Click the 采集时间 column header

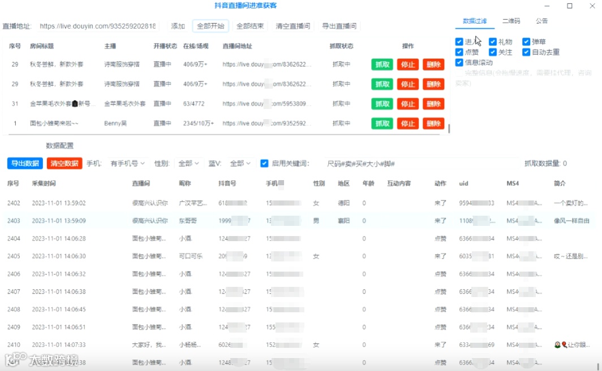pyautogui.click(x=44, y=184)
